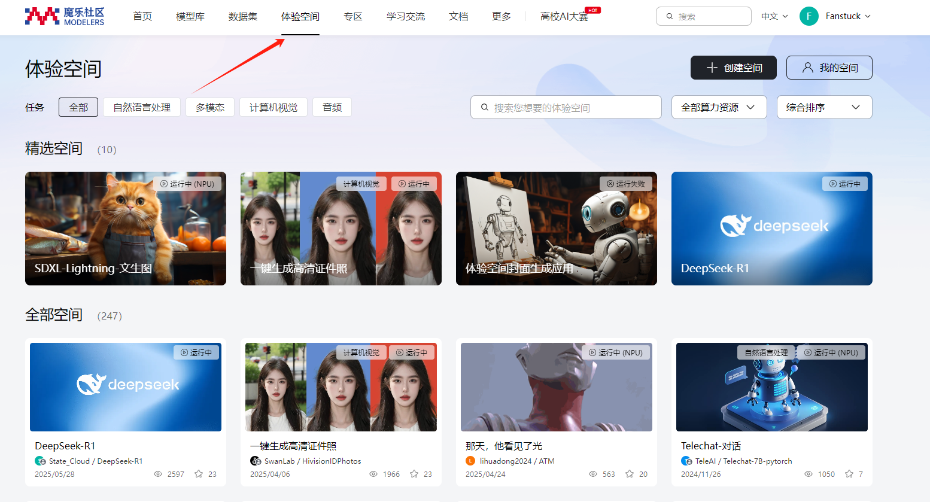
Task: Click lihuadong2024 orange avatar icon
Action: (470, 461)
